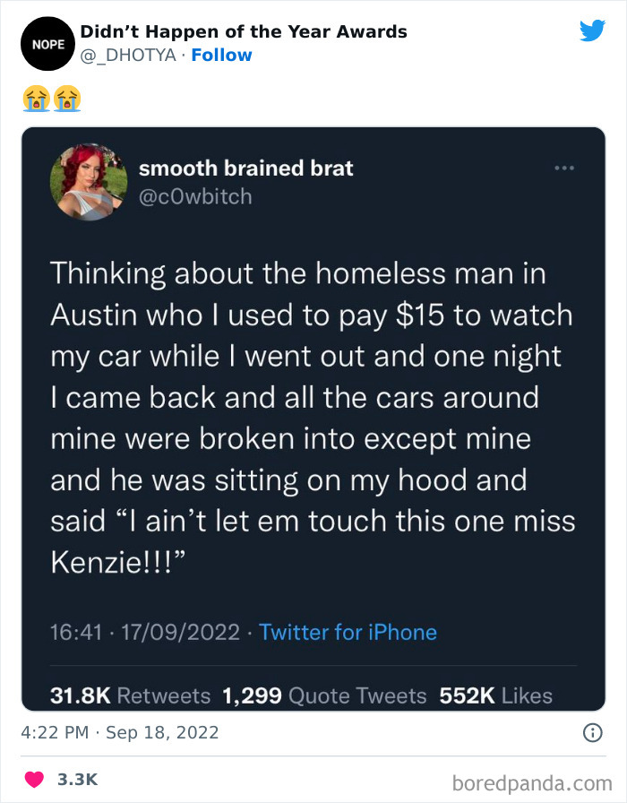Image resolution: width=627 pixels, height=803 pixels.
Task: Click the pink heart like icon
Action: click(35, 780)
